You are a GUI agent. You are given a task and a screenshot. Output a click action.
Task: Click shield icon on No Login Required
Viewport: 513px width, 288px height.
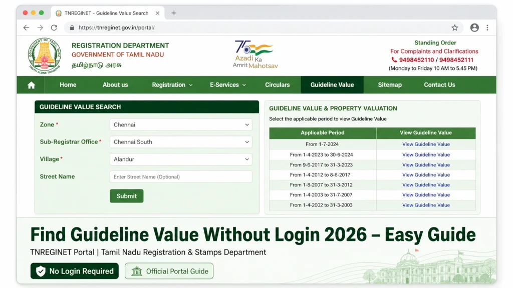[x=41, y=271]
